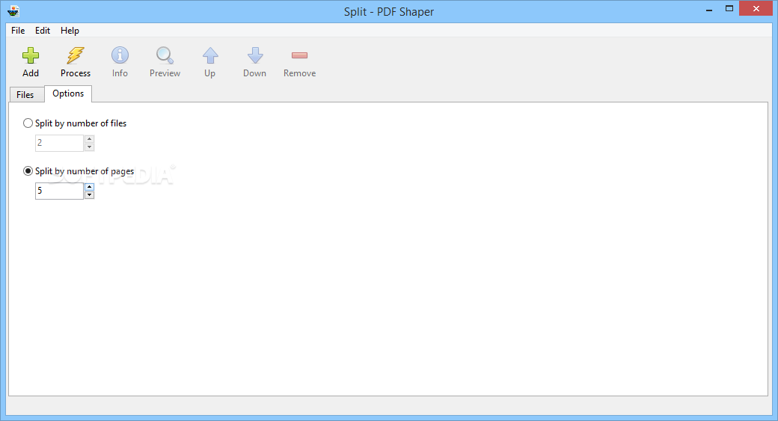Maximize the PDF Shaper window

[729, 9]
